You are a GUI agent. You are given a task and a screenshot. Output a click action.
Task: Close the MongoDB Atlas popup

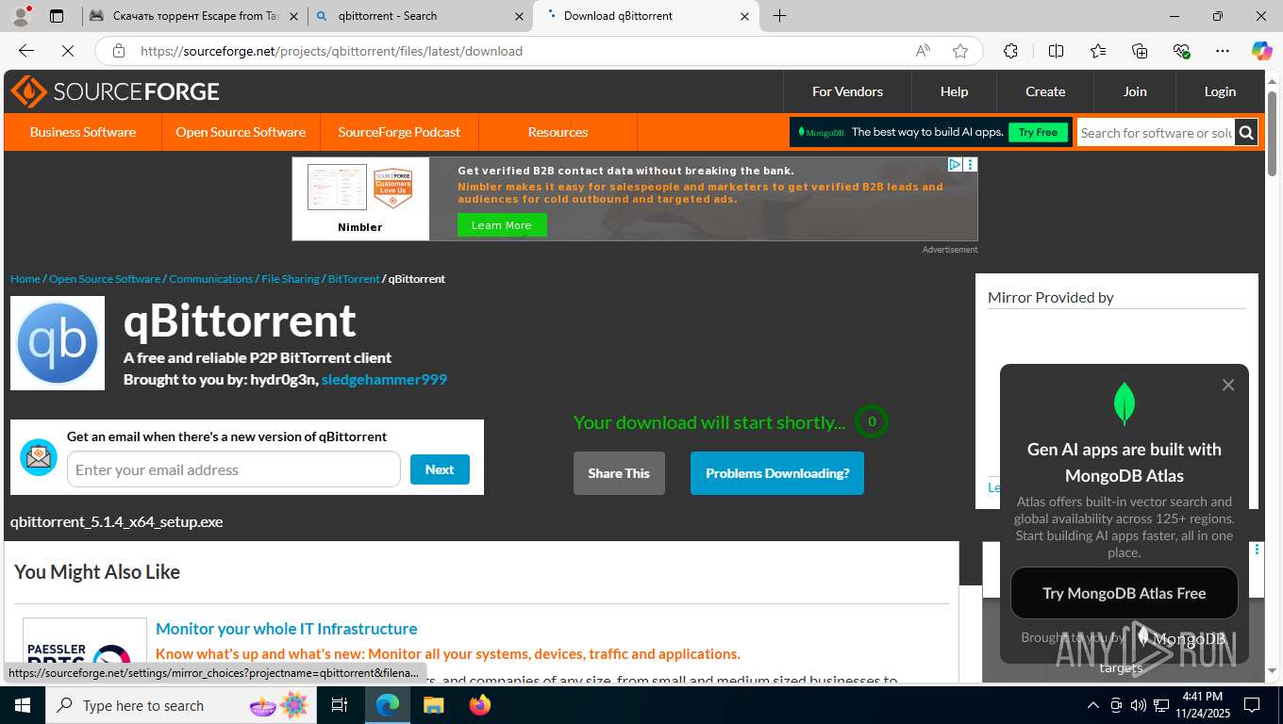click(1227, 385)
